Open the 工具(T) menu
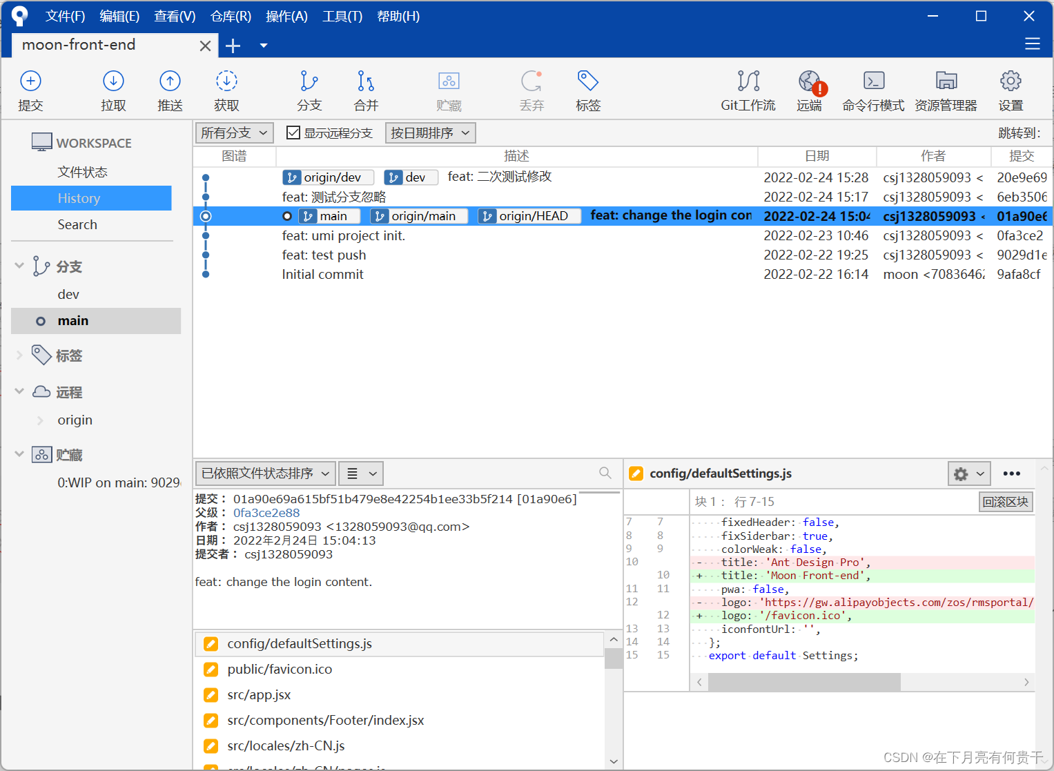The height and width of the screenshot is (771, 1054). (342, 16)
